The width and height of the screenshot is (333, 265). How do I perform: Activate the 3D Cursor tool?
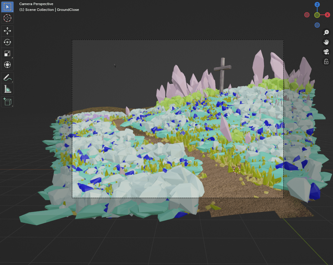[x=7, y=18]
